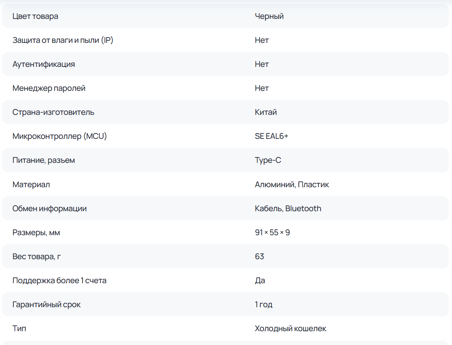Image resolution: width=452 pixels, height=345 pixels.
Task: Click 'Защита от влаги и пыли (IP)' label
Action: pos(63,40)
